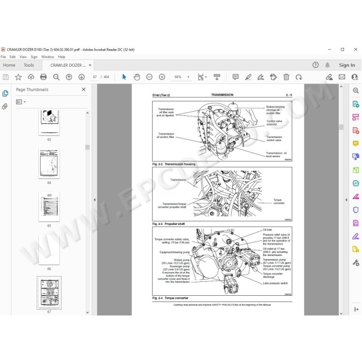Click the Sign In button
The image size is (362, 362).
click(x=347, y=65)
